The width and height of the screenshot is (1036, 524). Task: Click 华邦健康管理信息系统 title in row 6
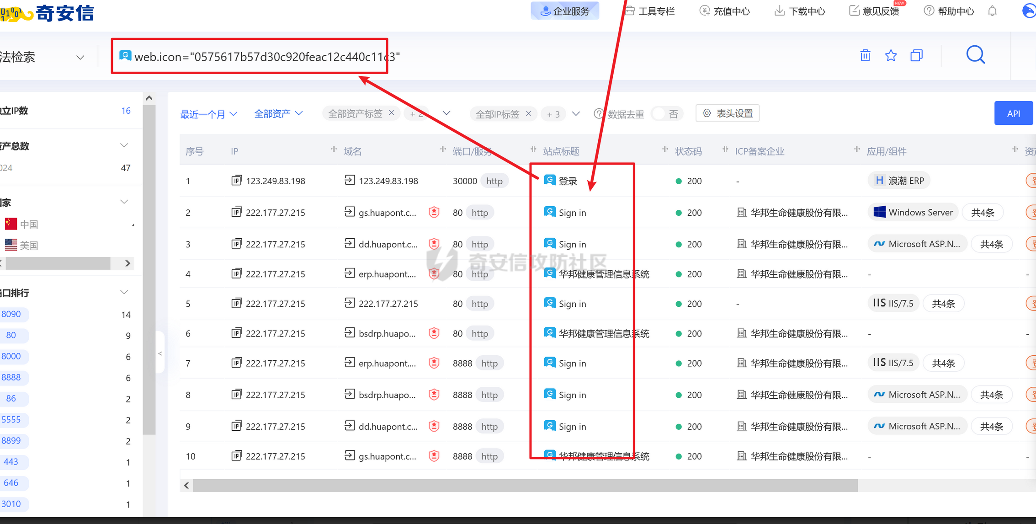[604, 333]
